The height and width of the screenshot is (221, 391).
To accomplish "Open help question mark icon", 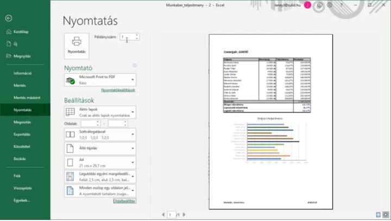I will tap(341, 5).
